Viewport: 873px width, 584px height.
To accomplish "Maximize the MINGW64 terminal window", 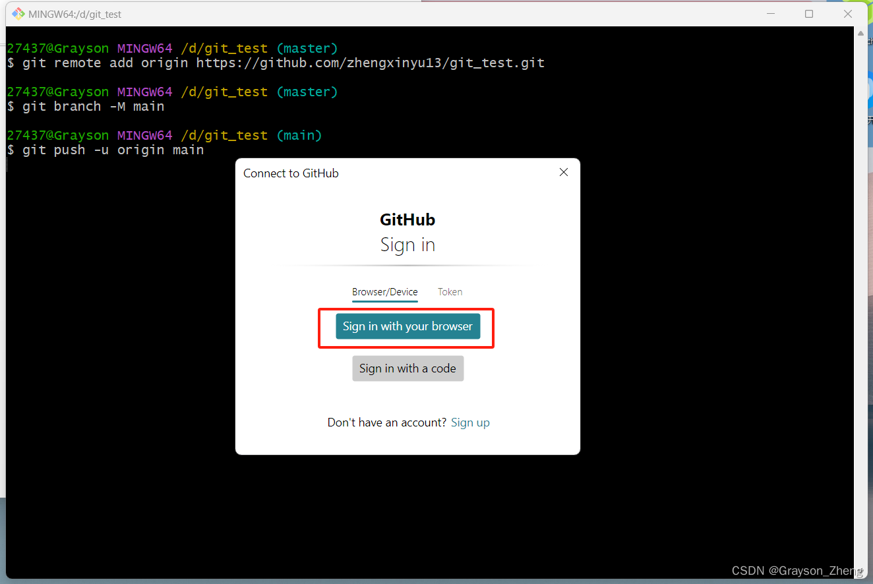I will [x=809, y=14].
